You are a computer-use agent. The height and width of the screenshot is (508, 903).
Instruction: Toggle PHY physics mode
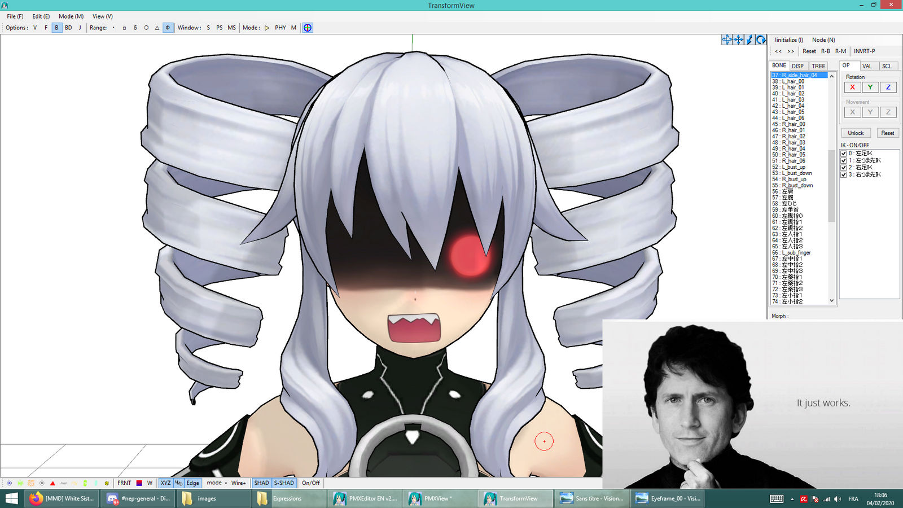point(280,28)
